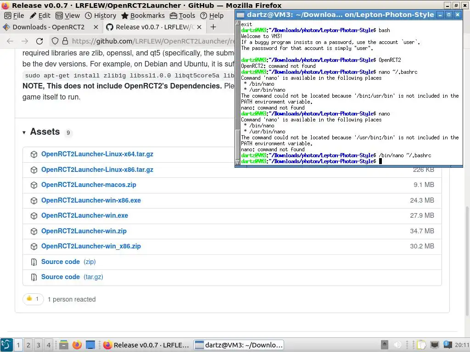Collapse the Assets section triangle

pyautogui.click(x=24, y=132)
